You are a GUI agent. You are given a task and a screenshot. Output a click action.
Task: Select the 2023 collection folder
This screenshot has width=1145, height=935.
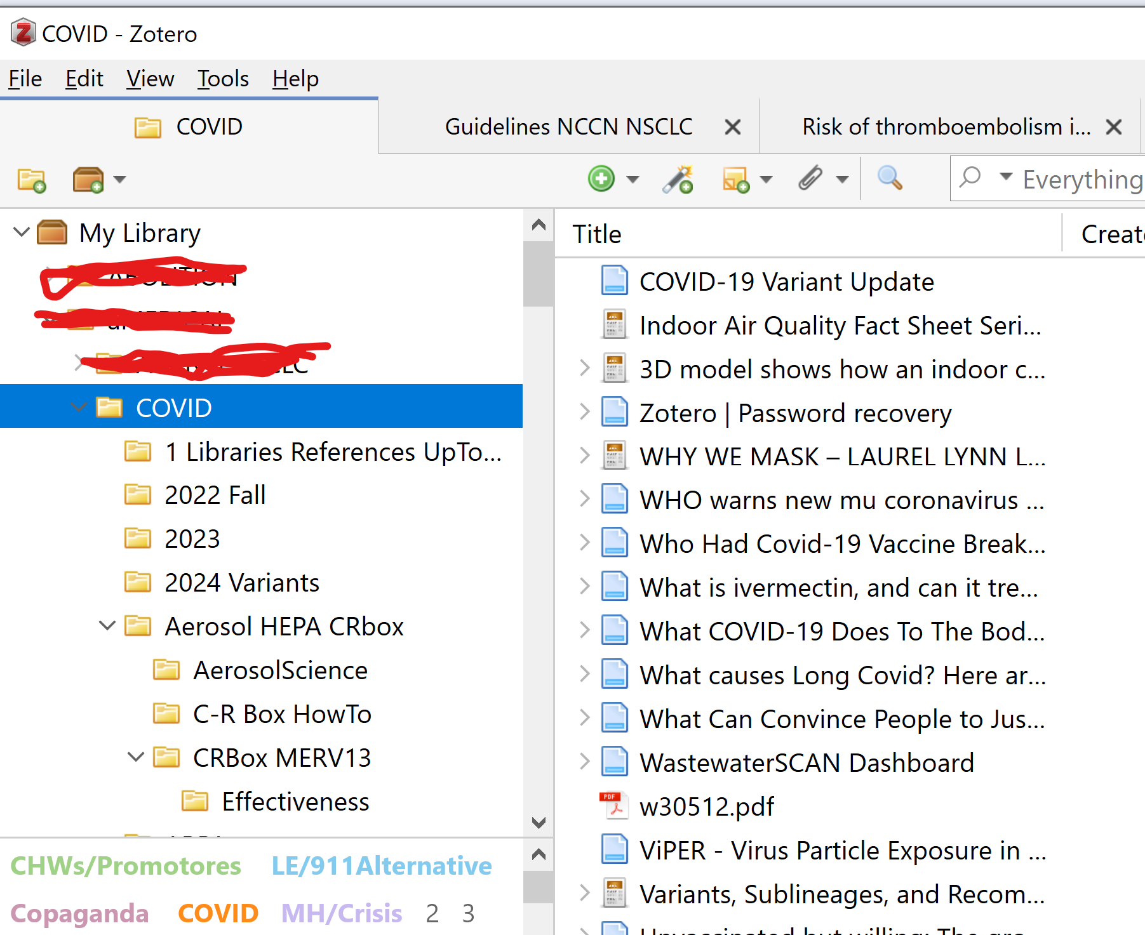tap(192, 539)
